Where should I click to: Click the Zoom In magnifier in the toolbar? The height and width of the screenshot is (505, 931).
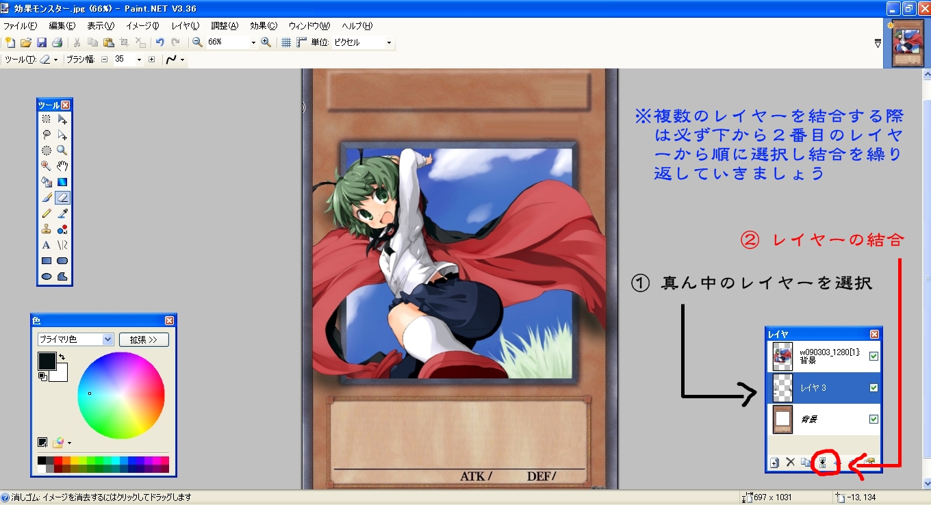[266, 42]
